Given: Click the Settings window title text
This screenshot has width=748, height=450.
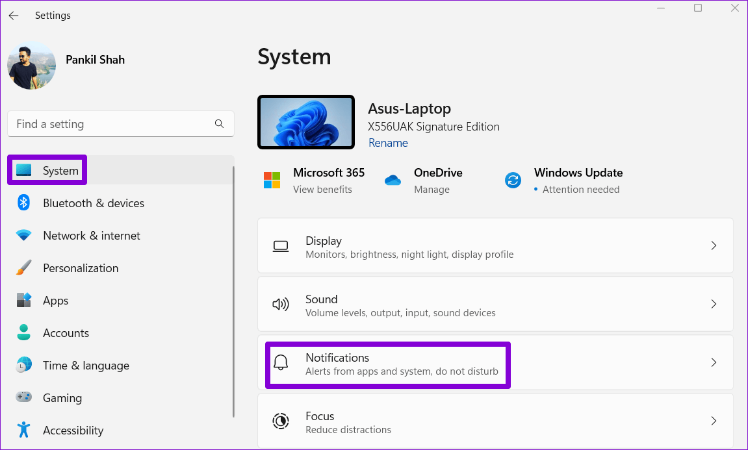Looking at the screenshot, I should [53, 15].
